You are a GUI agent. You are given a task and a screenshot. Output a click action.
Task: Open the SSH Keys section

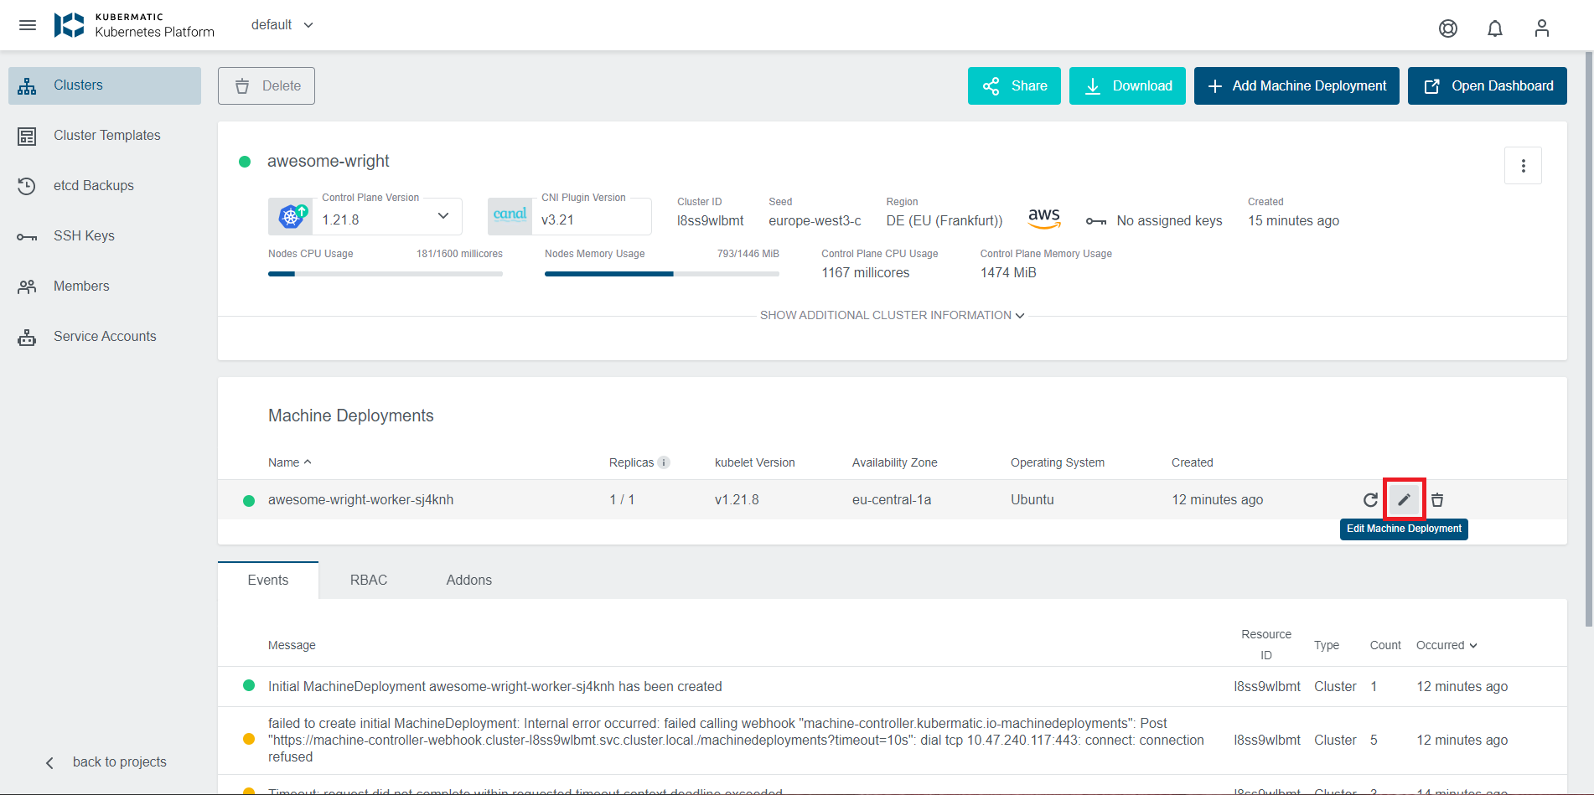84,235
